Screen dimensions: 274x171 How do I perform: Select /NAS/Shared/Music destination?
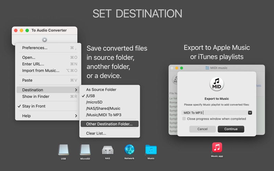(x=110, y=108)
